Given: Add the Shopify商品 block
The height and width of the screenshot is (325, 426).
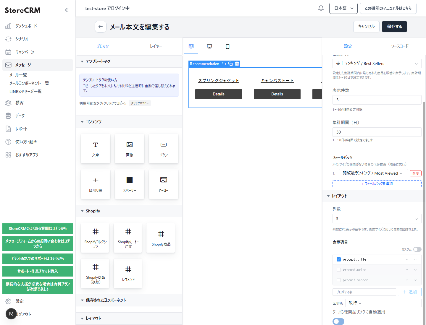Looking at the screenshot, I should tap(161, 238).
